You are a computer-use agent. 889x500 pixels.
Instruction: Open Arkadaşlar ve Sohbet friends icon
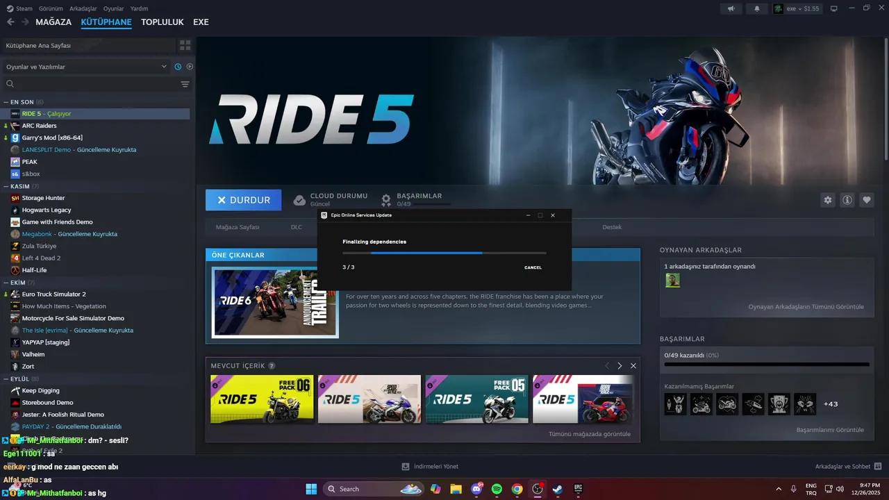click(877, 466)
